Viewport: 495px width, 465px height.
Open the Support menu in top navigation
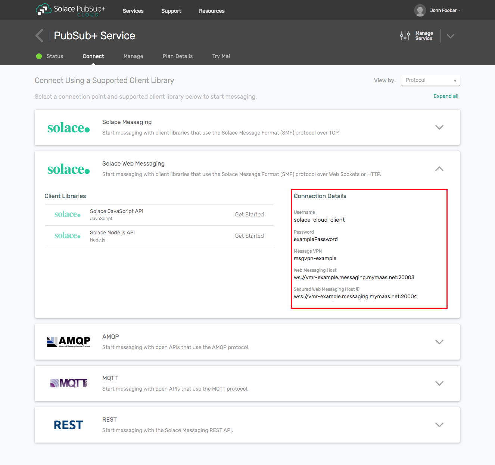[171, 11]
